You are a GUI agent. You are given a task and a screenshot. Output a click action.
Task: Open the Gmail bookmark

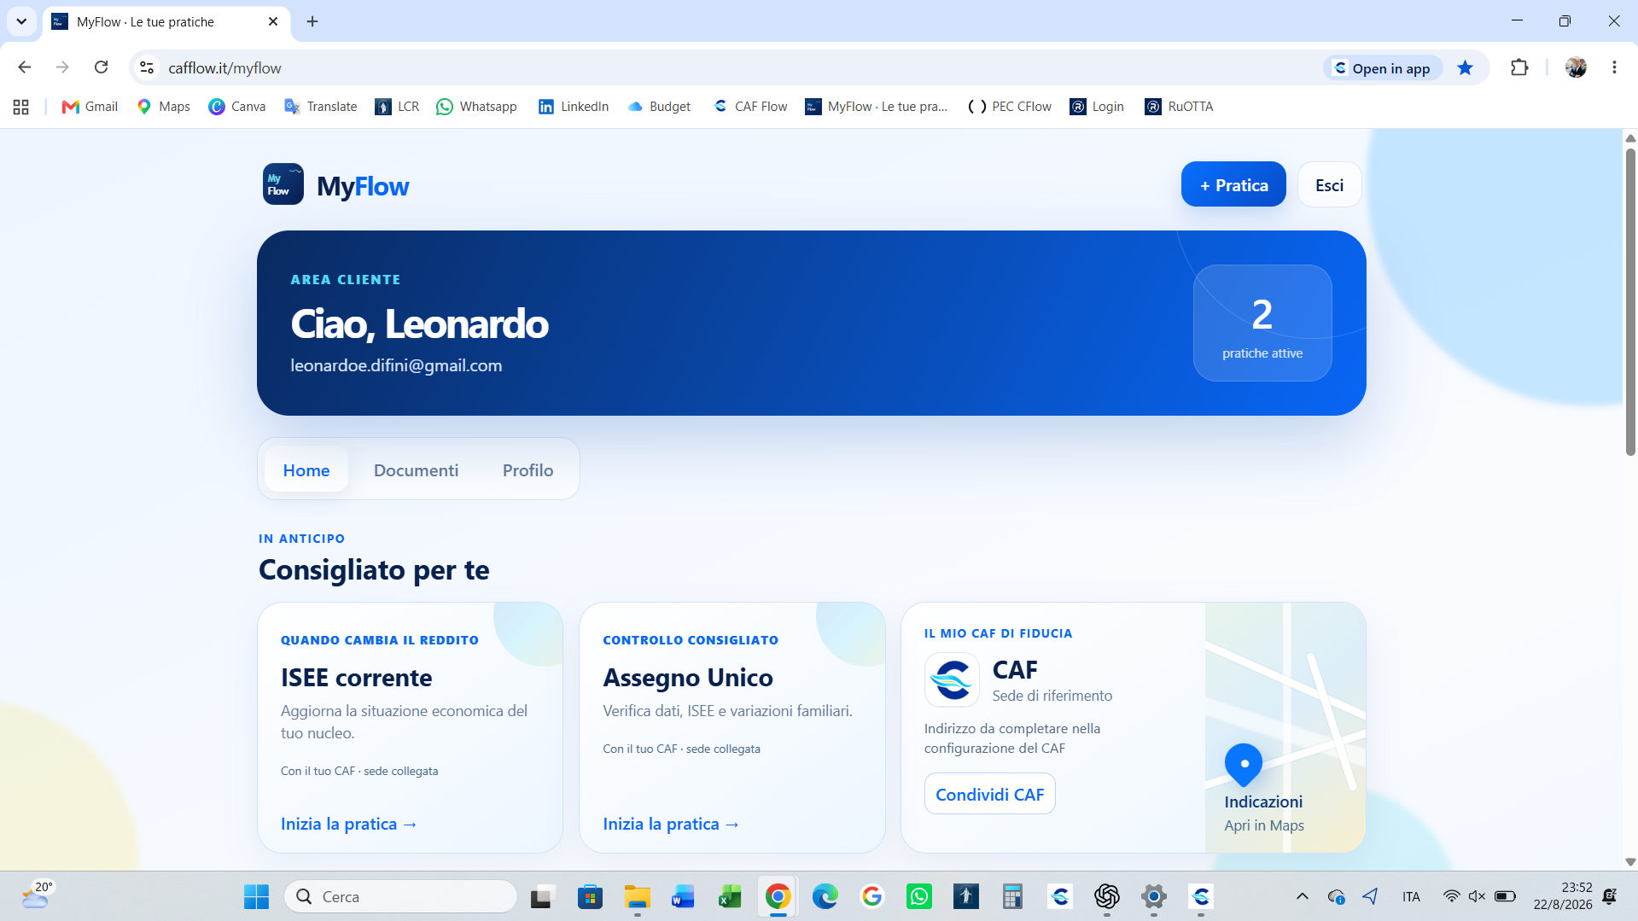point(90,107)
